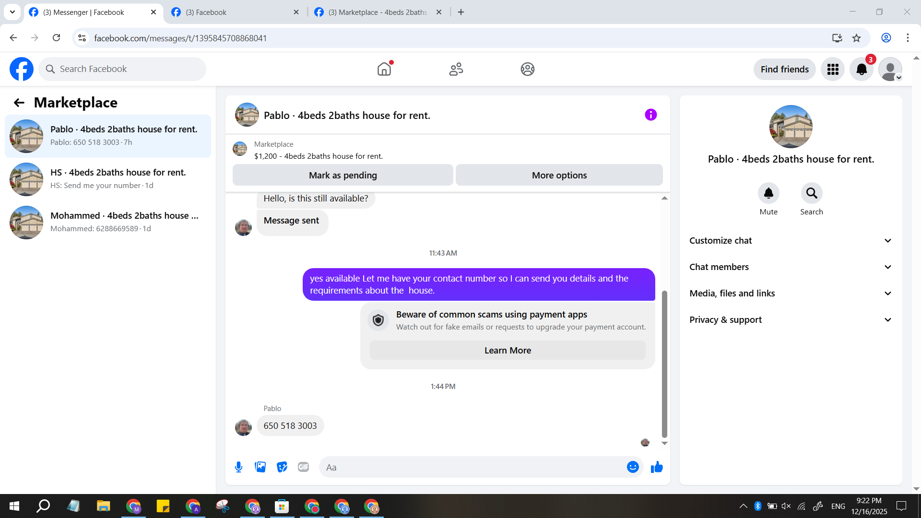The width and height of the screenshot is (921, 518).
Task: Open Groups icon in top navigation
Action: coord(528,69)
